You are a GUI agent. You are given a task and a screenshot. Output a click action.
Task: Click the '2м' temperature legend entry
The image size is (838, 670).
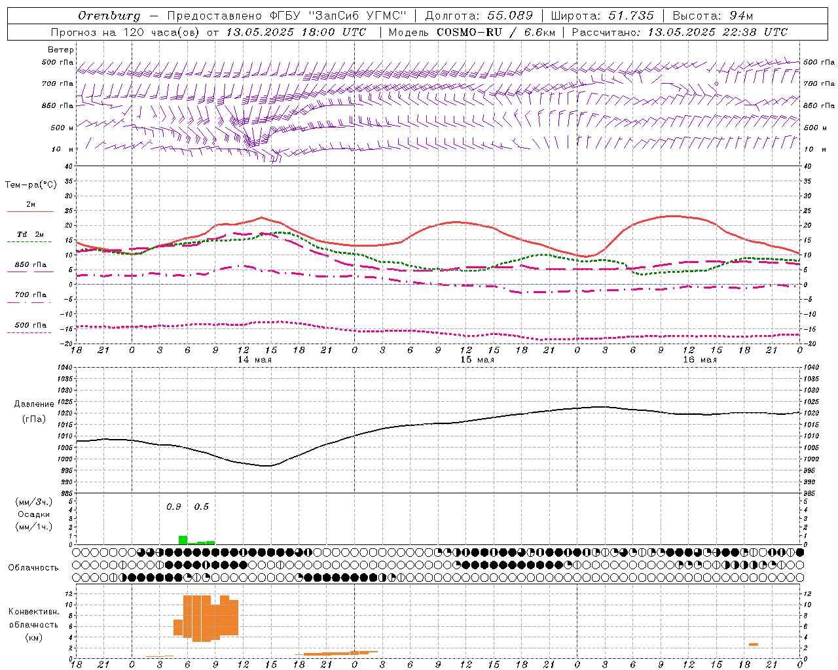(31, 205)
